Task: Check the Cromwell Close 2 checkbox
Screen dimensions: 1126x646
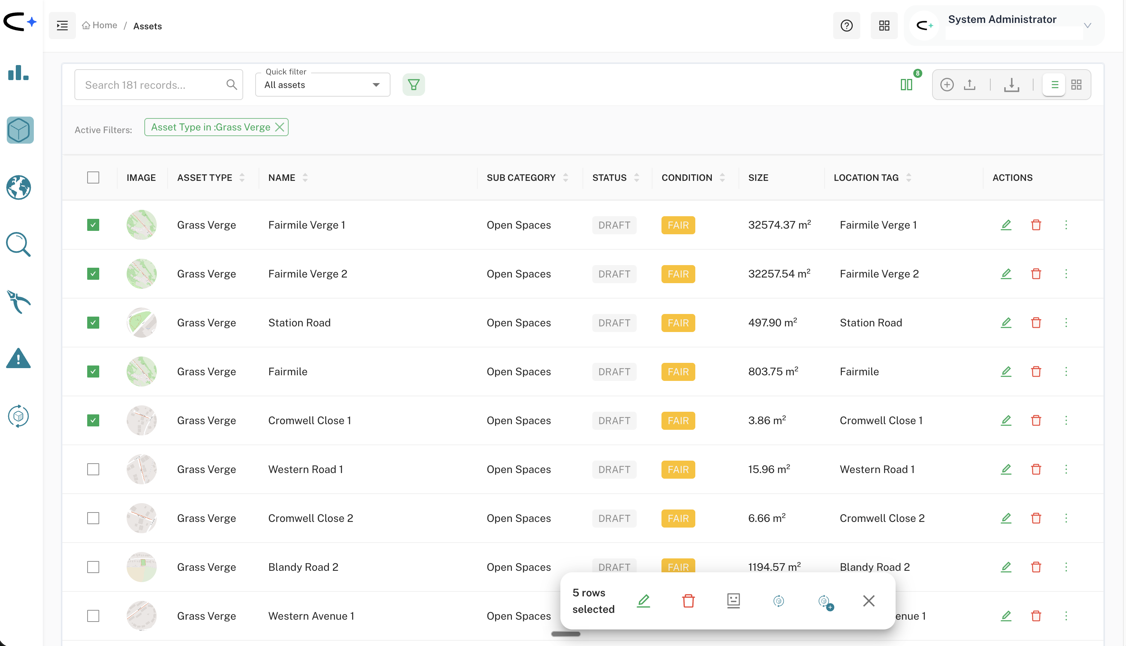Action: point(93,518)
